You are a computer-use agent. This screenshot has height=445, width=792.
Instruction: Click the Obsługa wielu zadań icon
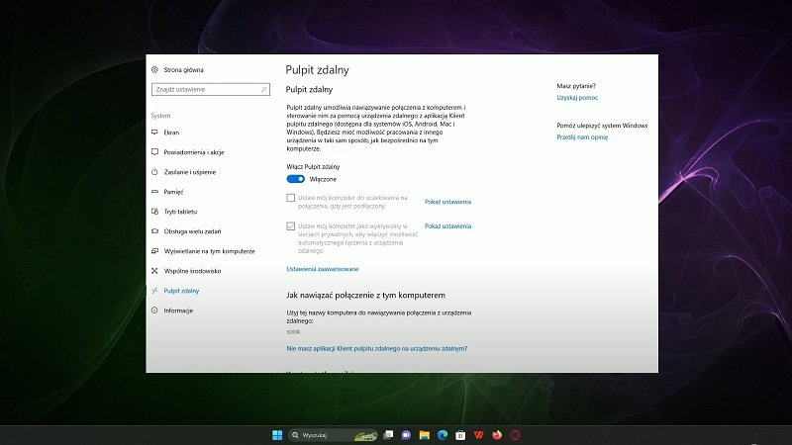[x=155, y=231]
